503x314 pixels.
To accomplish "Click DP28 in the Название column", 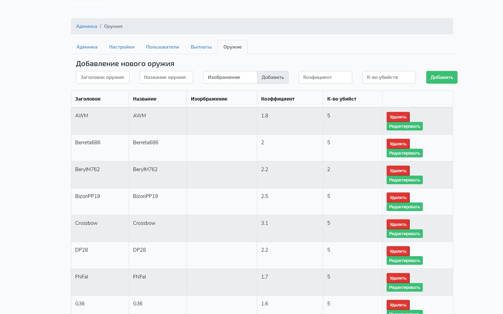I will click(139, 250).
